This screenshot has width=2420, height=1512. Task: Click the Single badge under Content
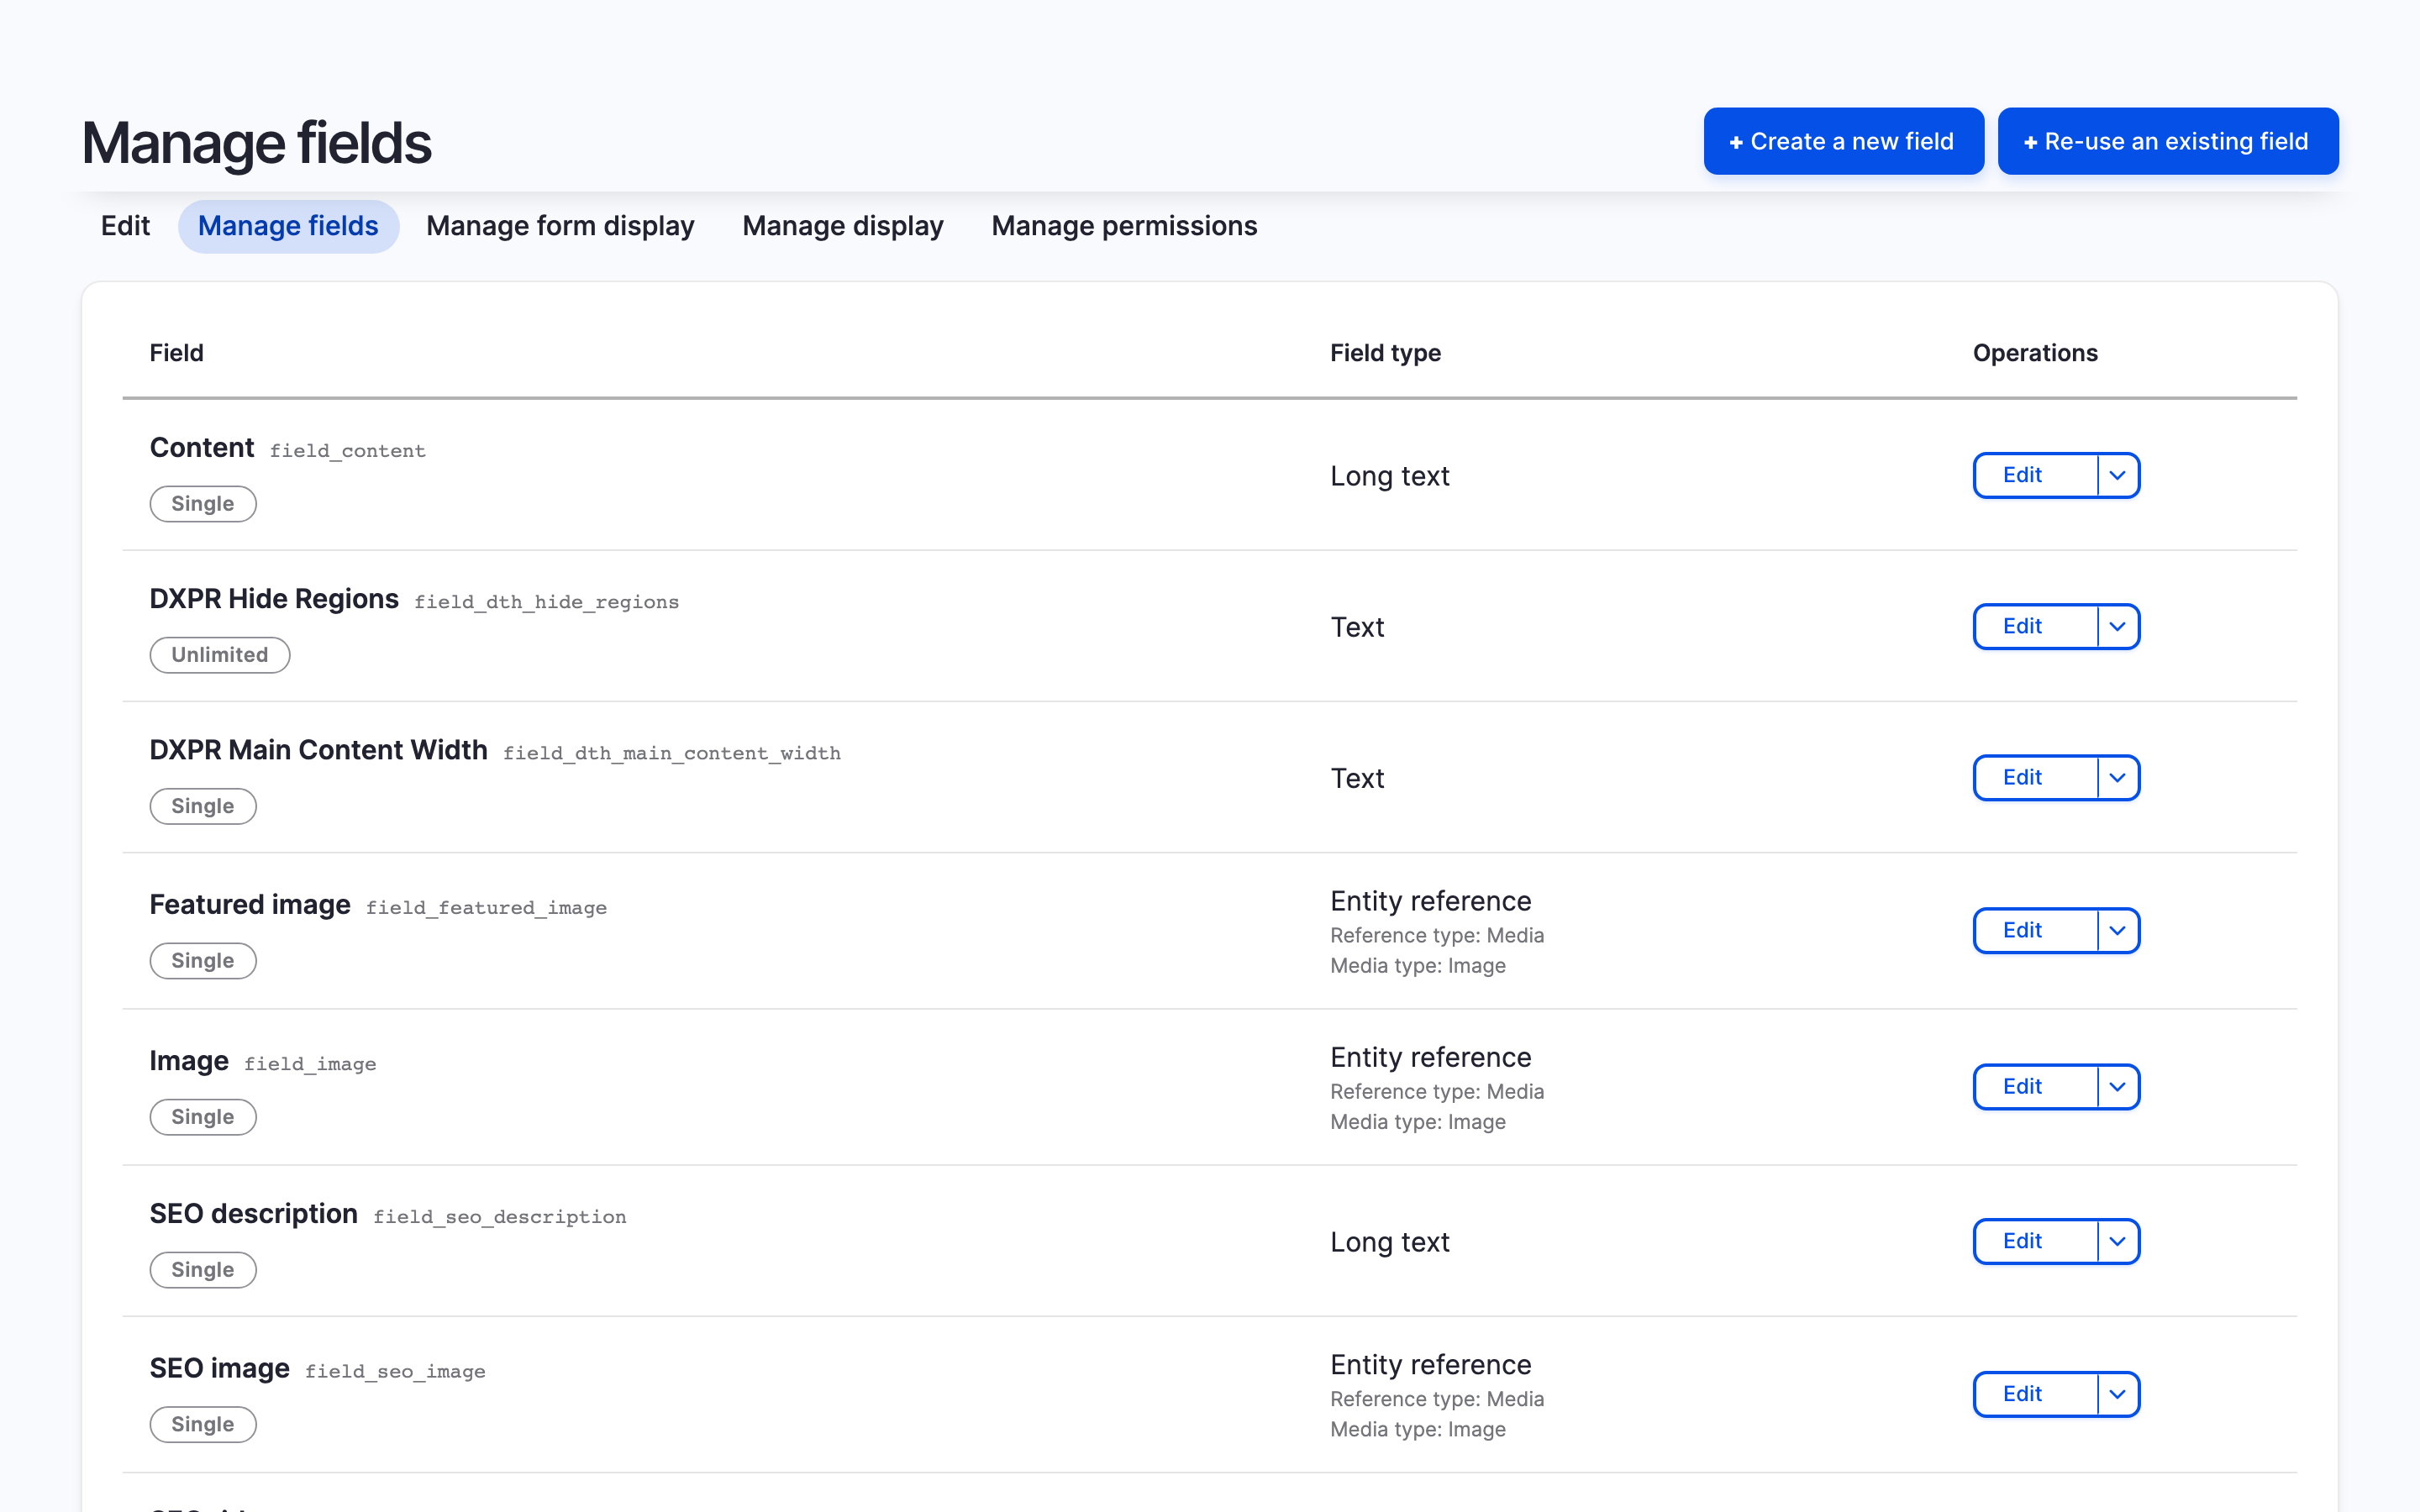203,504
